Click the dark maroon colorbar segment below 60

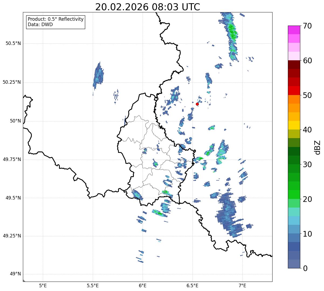click(x=294, y=65)
